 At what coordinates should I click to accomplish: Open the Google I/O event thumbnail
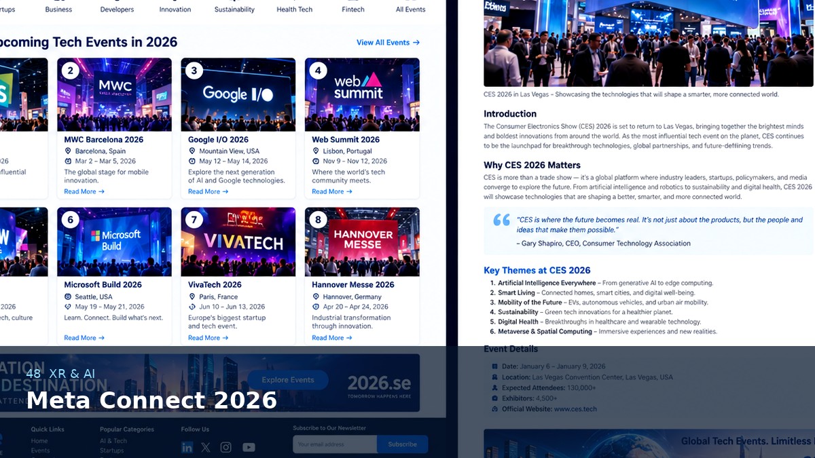pos(238,94)
